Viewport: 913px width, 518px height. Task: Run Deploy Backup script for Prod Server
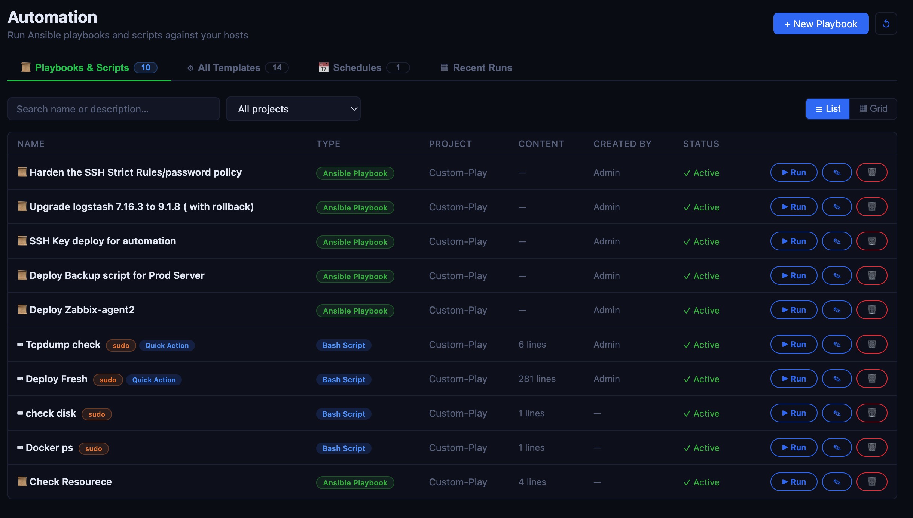click(794, 275)
